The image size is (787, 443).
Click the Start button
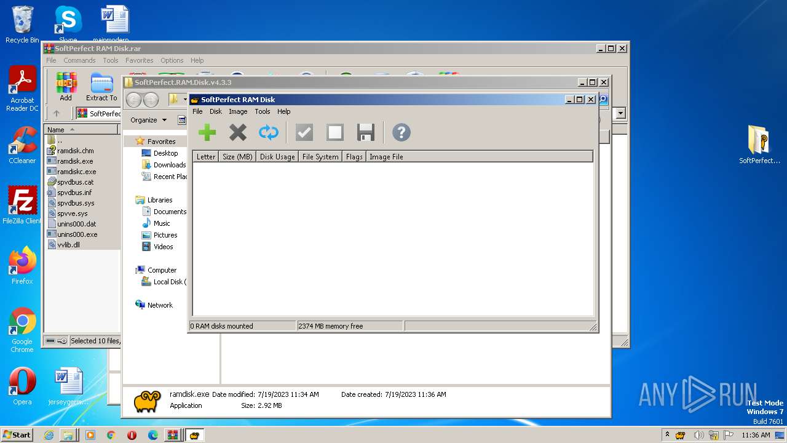pos(17,434)
